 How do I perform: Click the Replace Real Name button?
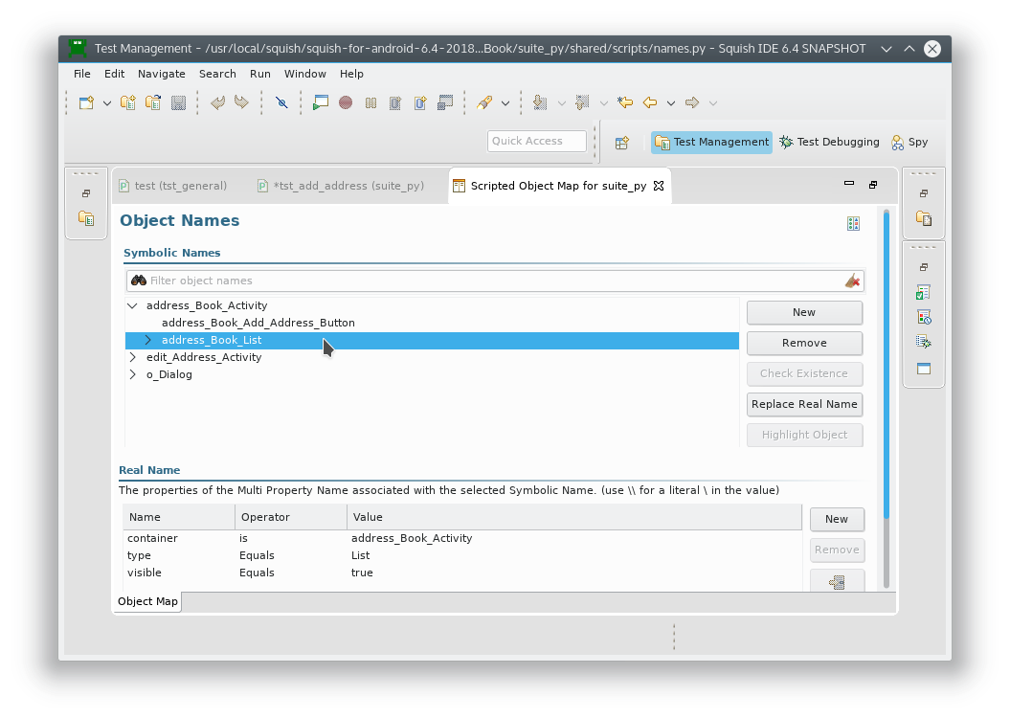pyautogui.click(x=804, y=404)
